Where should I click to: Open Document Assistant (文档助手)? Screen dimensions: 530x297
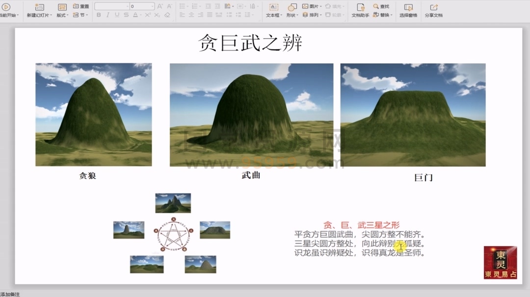click(x=360, y=10)
